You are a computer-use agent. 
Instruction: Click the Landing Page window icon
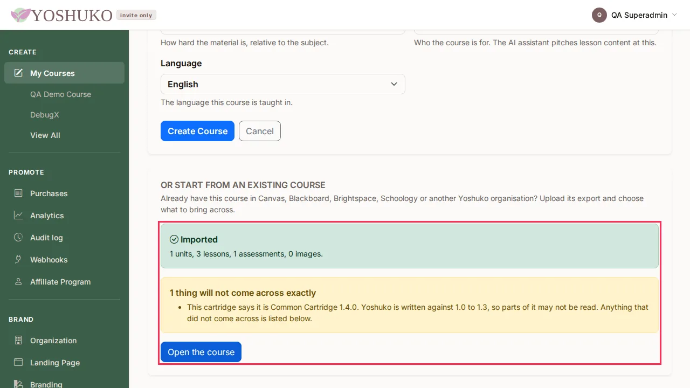[18, 362]
